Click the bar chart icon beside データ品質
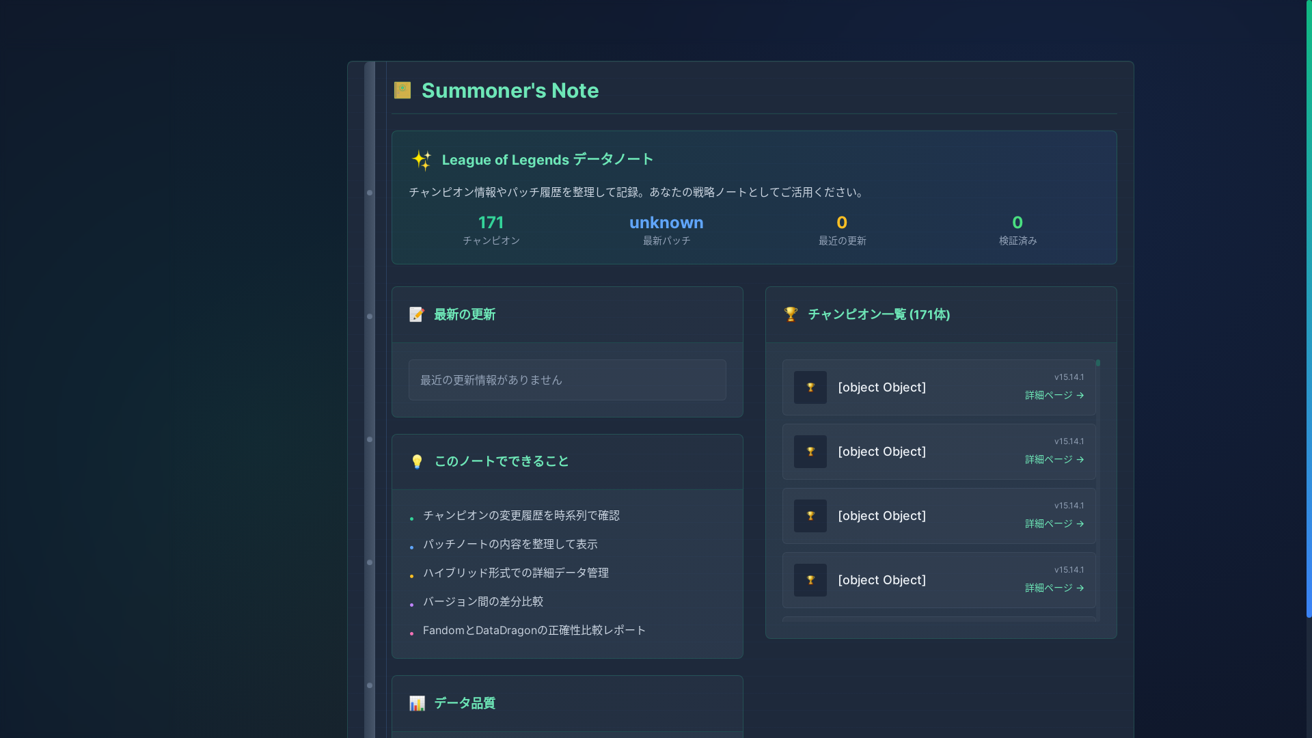 click(417, 703)
